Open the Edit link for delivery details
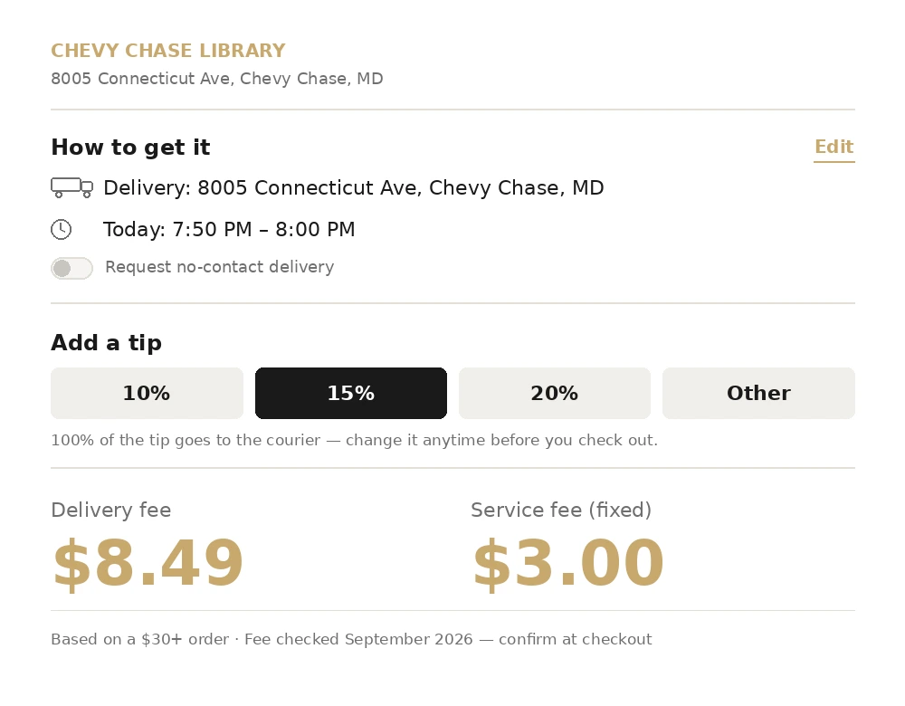This screenshot has width=905, height=706. click(x=834, y=148)
